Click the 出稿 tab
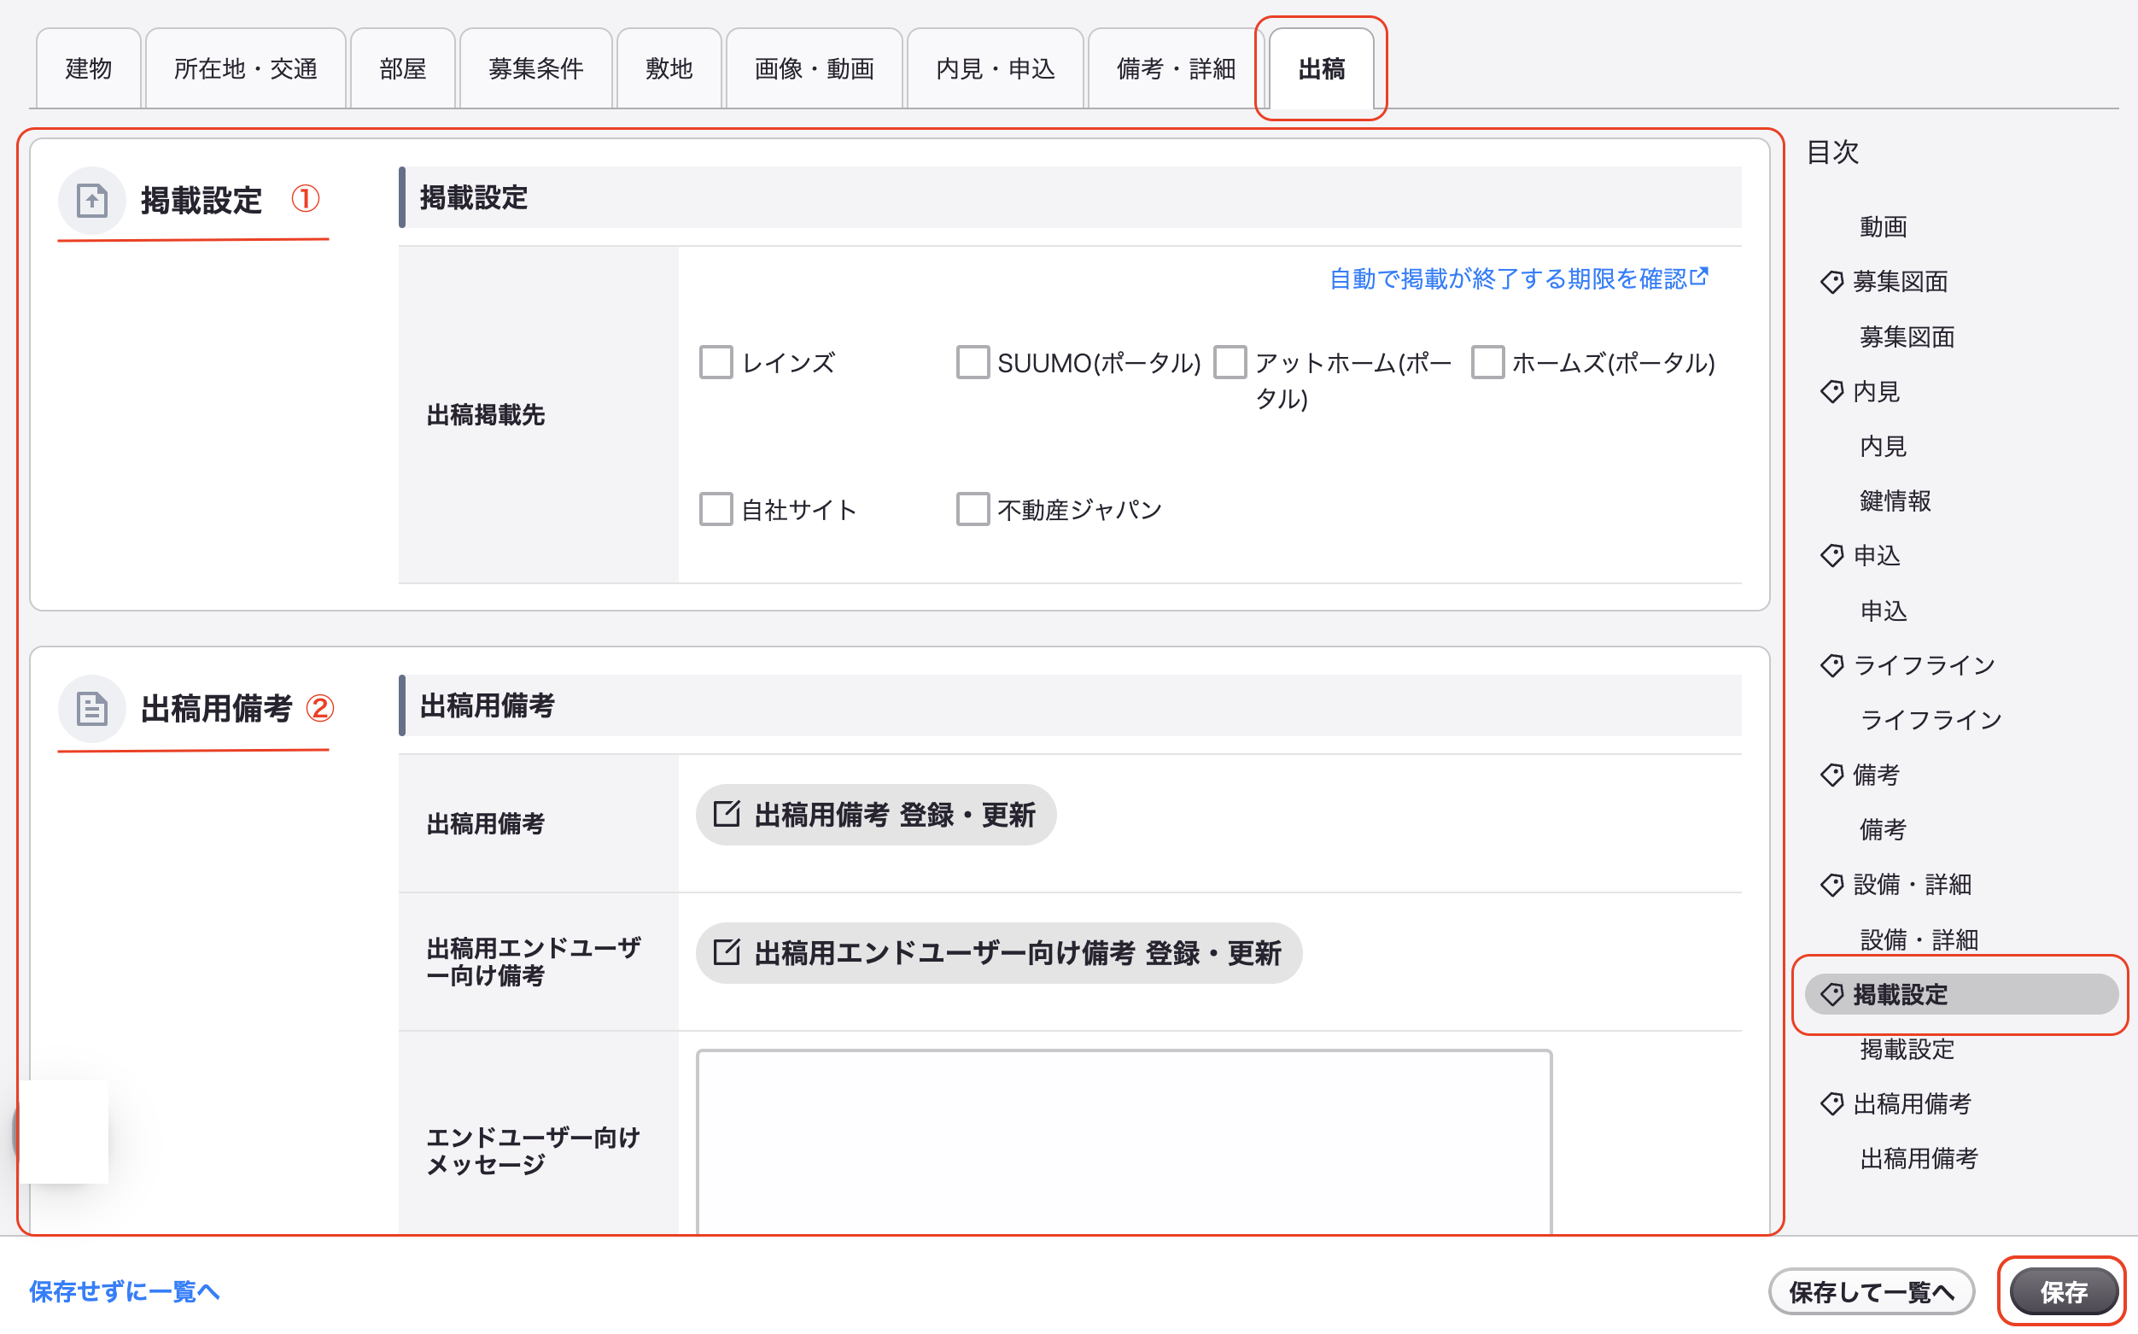This screenshot has height=1334, width=2138. [x=1321, y=68]
